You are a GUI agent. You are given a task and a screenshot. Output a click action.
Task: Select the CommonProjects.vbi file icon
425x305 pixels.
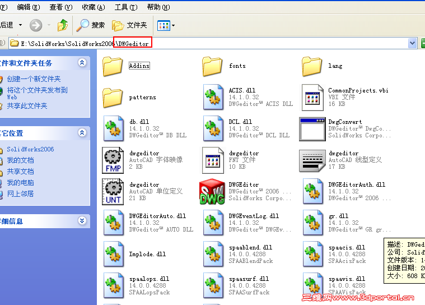pyautogui.click(x=312, y=97)
